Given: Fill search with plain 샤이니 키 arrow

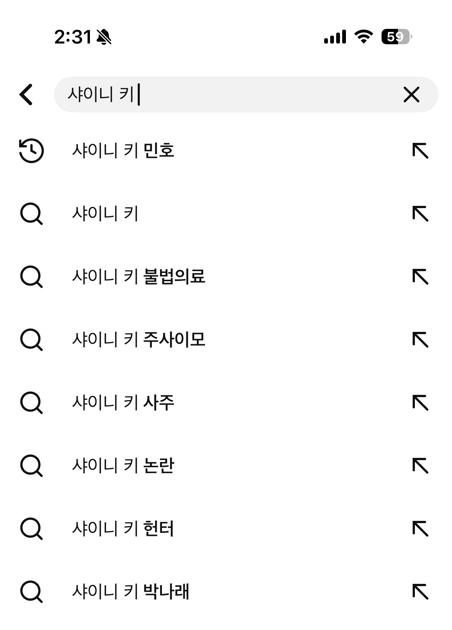Looking at the screenshot, I should point(420,214).
